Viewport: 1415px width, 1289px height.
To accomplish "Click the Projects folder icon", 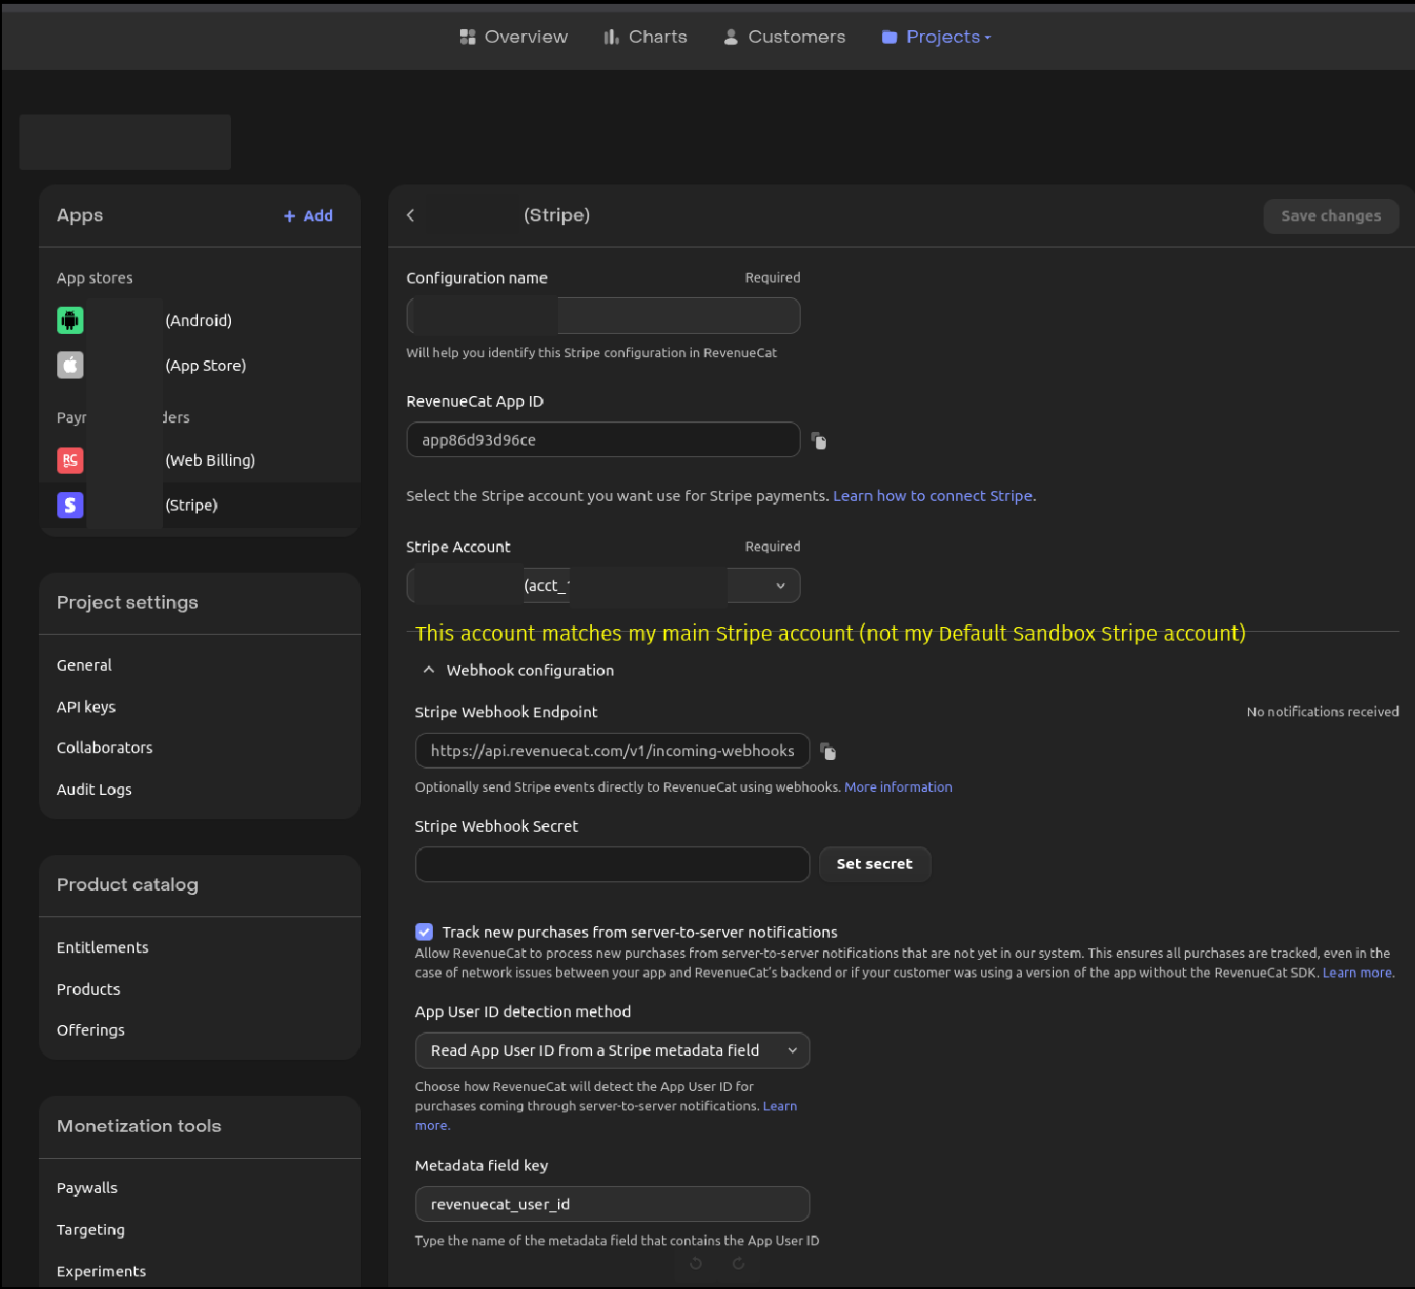I will click(889, 37).
